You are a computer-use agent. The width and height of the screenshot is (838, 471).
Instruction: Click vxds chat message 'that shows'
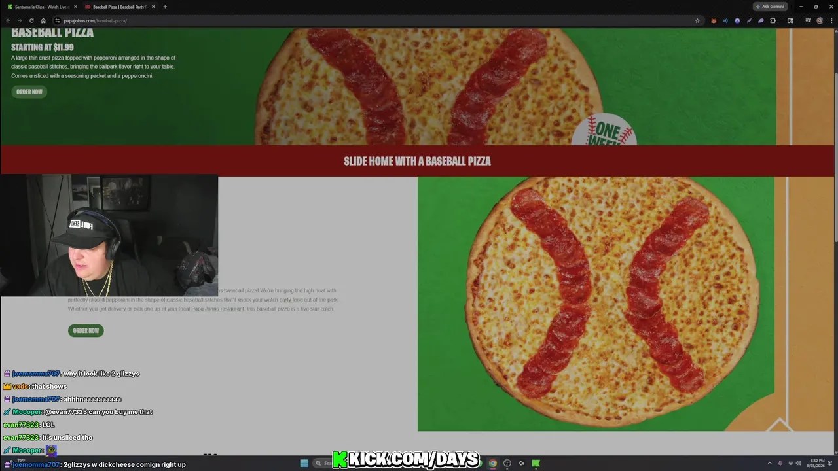point(49,386)
